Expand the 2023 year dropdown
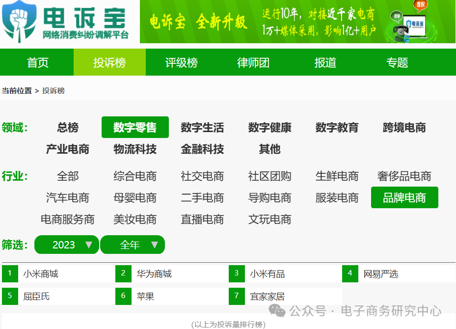This screenshot has height=329, width=456. point(66,245)
